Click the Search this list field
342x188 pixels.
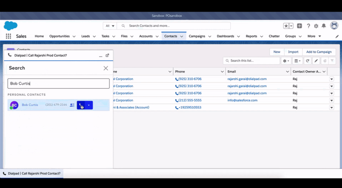click(x=251, y=61)
